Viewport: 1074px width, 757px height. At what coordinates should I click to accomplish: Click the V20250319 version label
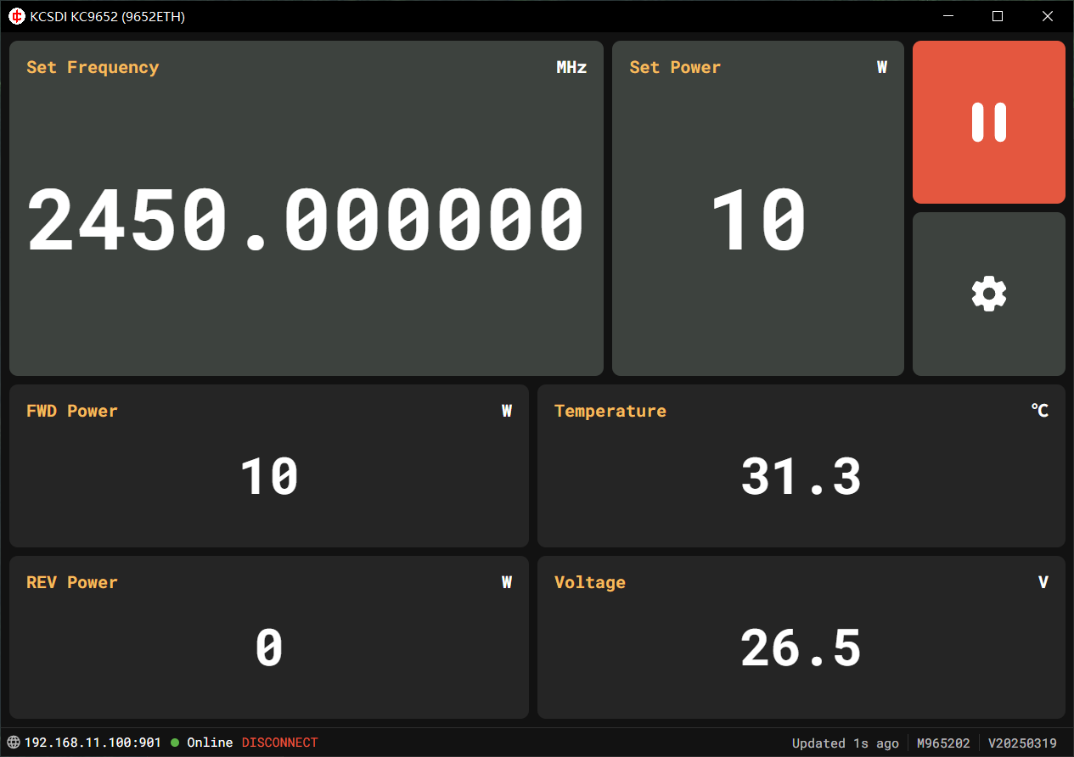coord(1022,743)
